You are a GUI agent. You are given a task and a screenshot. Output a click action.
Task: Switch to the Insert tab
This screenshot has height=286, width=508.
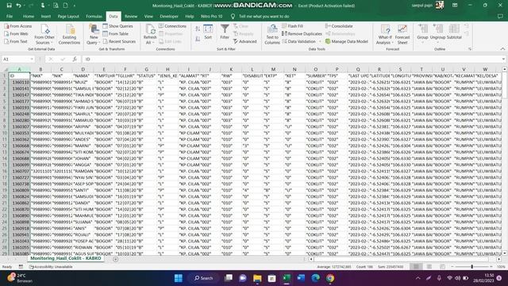click(x=46, y=16)
